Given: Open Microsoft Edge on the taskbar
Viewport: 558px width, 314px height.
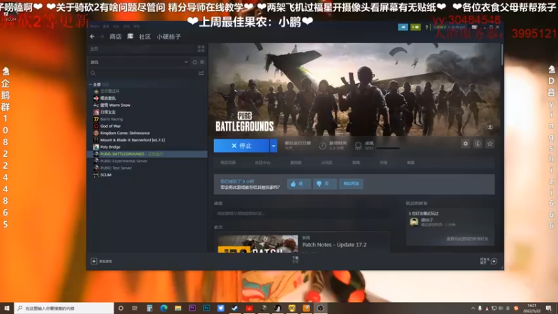Looking at the screenshot, I should click(164, 308).
